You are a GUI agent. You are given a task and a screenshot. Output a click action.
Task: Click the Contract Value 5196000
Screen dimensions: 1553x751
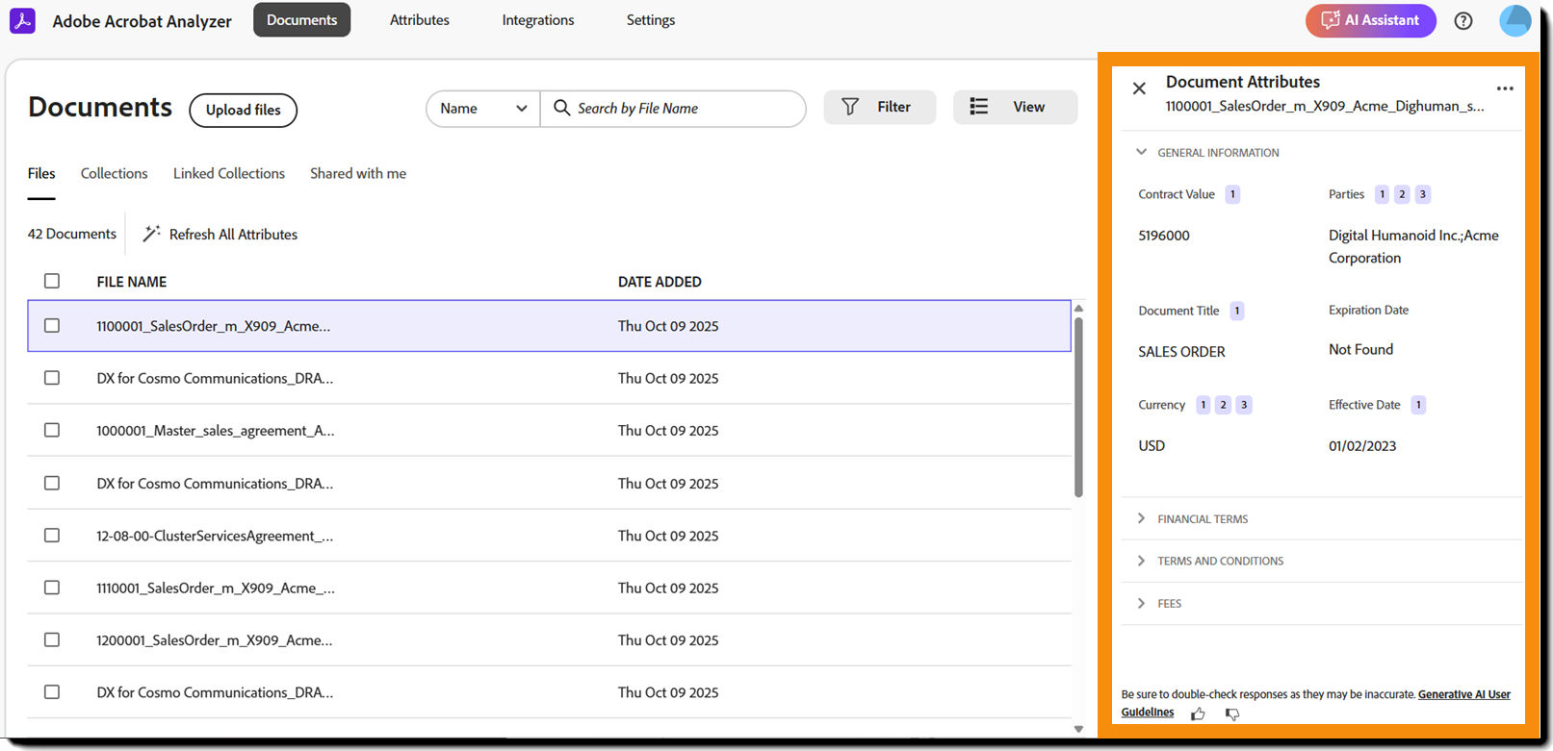click(1164, 236)
